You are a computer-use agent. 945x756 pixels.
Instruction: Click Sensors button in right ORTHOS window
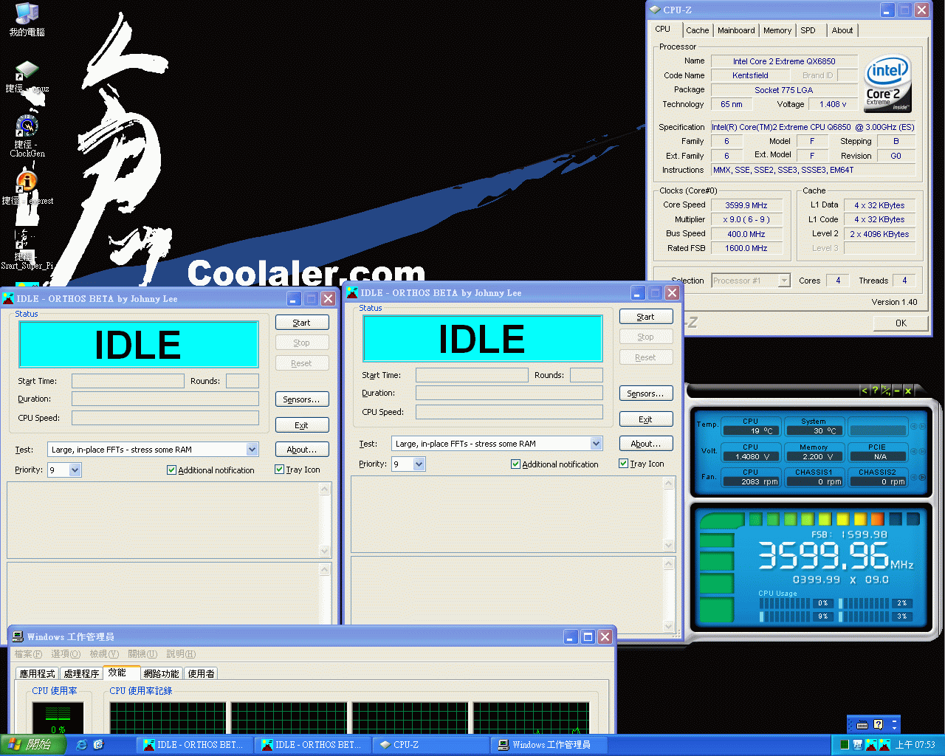646,394
